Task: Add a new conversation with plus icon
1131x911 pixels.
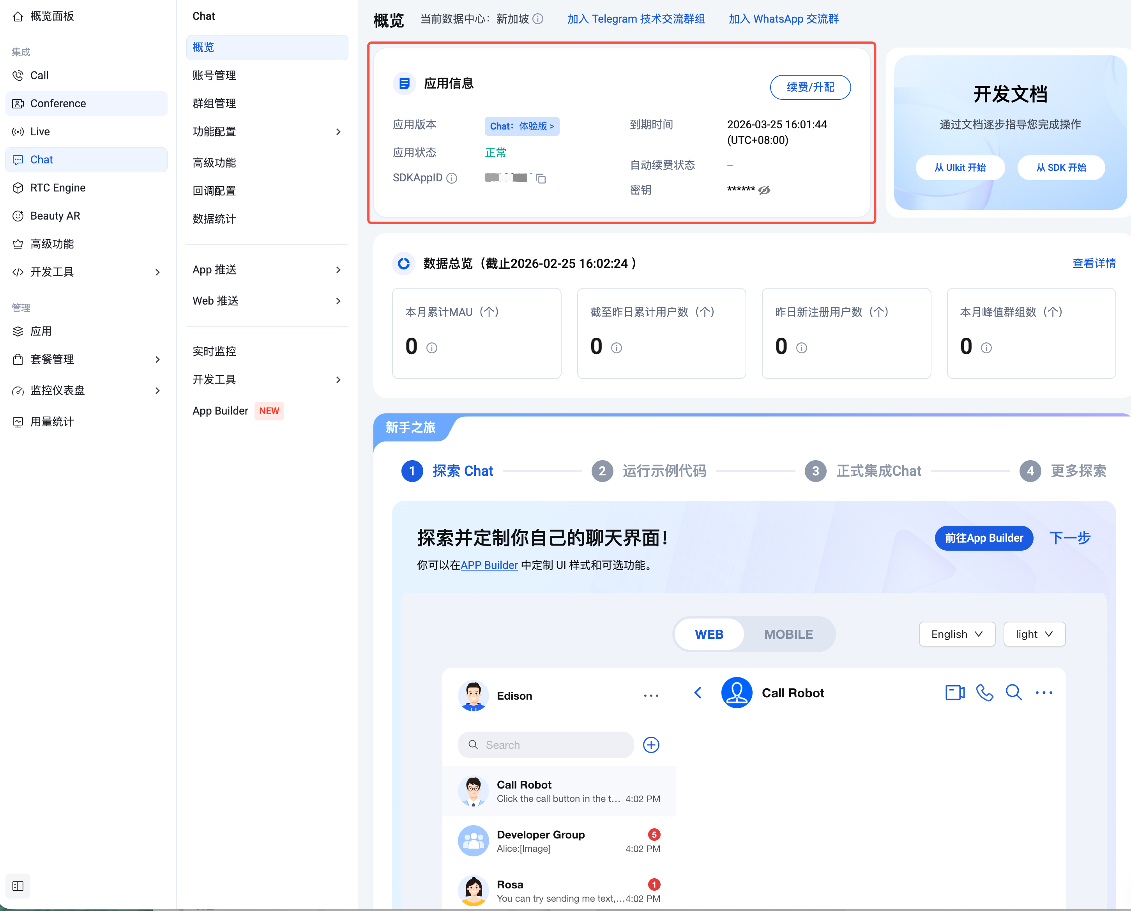Action: pyautogui.click(x=651, y=744)
